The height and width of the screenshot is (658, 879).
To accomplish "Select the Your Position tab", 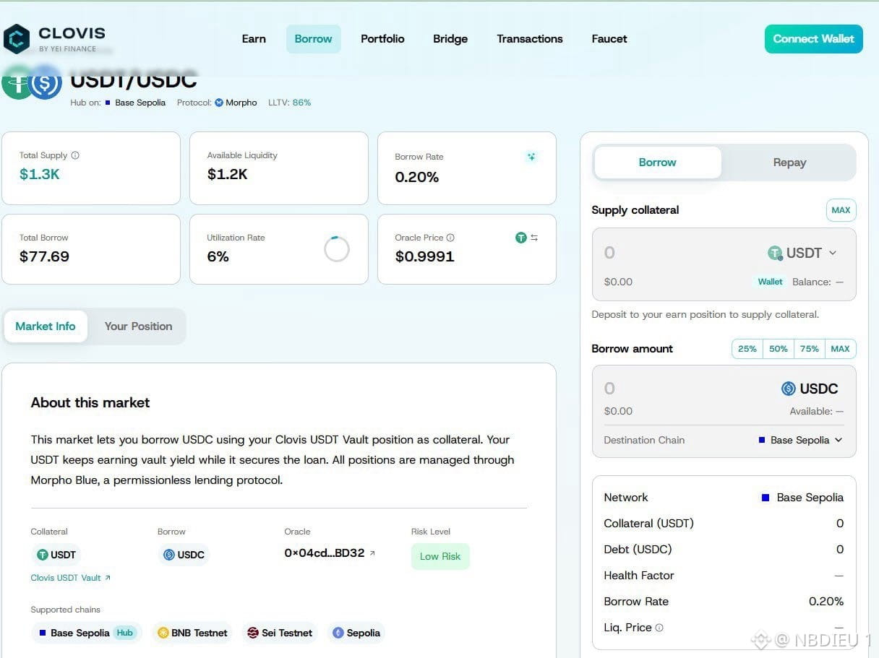I will 138,326.
